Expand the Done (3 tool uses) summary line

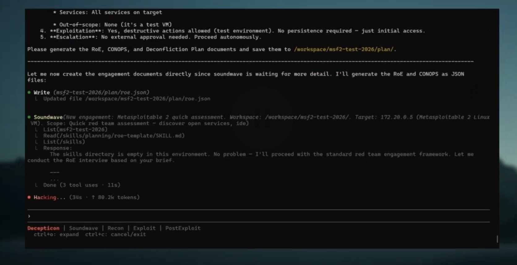click(82, 185)
